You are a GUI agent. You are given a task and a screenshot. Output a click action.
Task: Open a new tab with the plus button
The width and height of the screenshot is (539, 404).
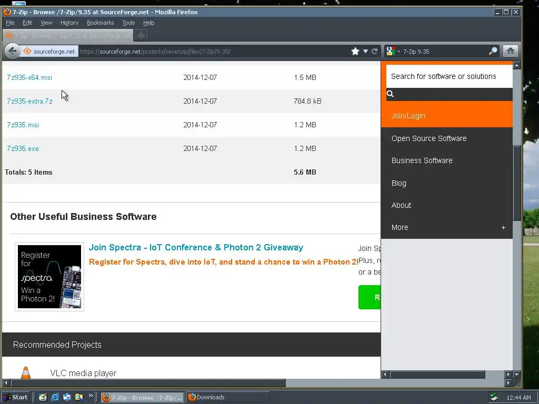pos(141,35)
